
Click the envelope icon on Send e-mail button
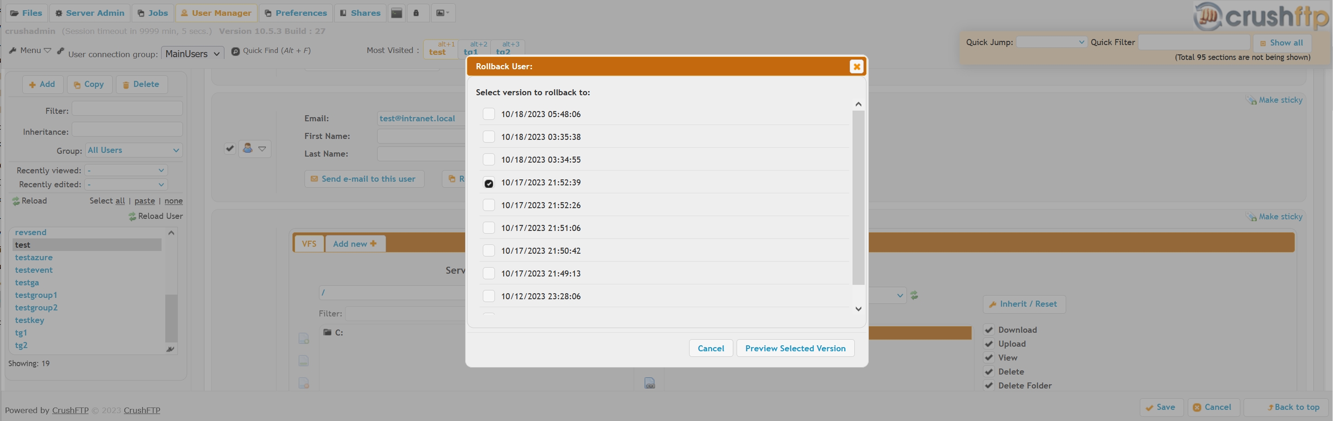coord(314,179)
